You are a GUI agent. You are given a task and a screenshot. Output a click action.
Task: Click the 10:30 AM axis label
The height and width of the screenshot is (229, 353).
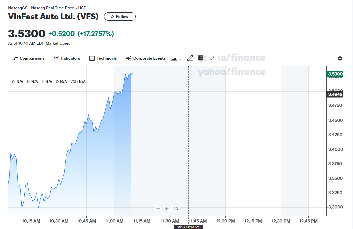[x=59, y=221]
